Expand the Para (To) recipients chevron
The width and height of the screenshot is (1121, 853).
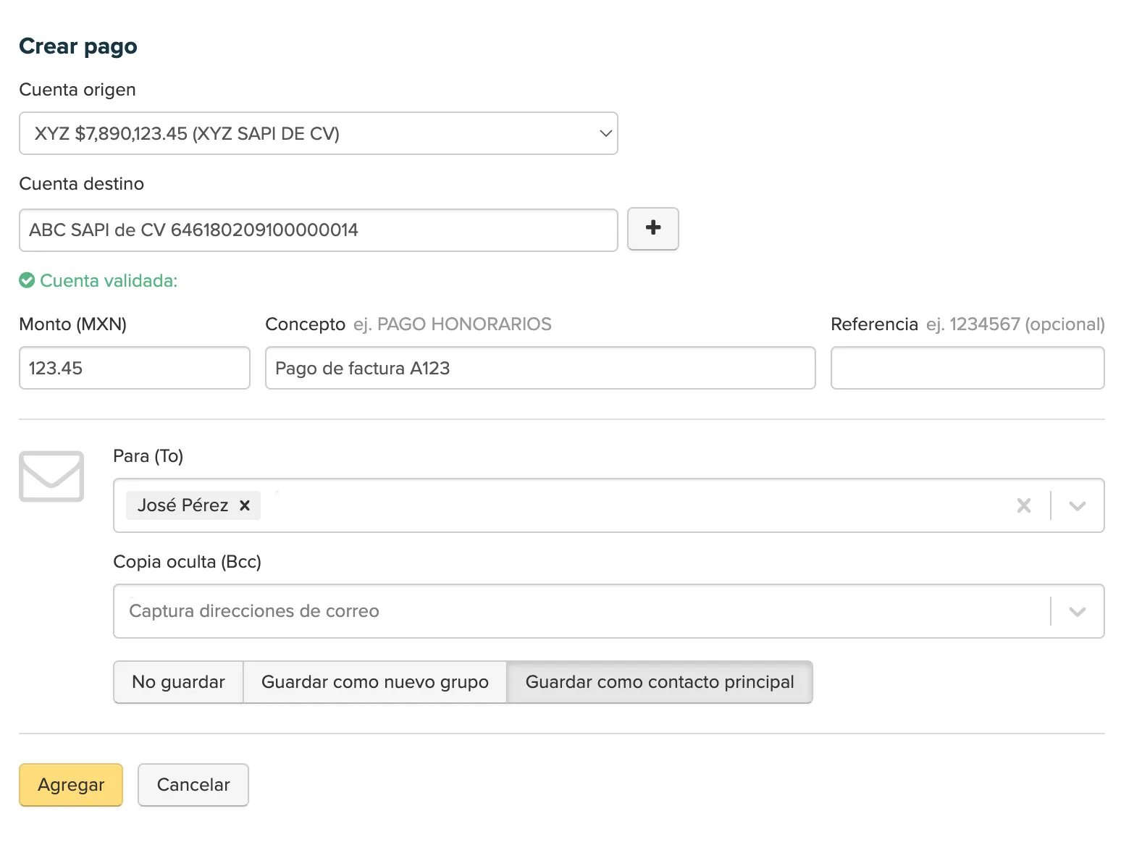pyautogui.click(x=1077, y=505)
